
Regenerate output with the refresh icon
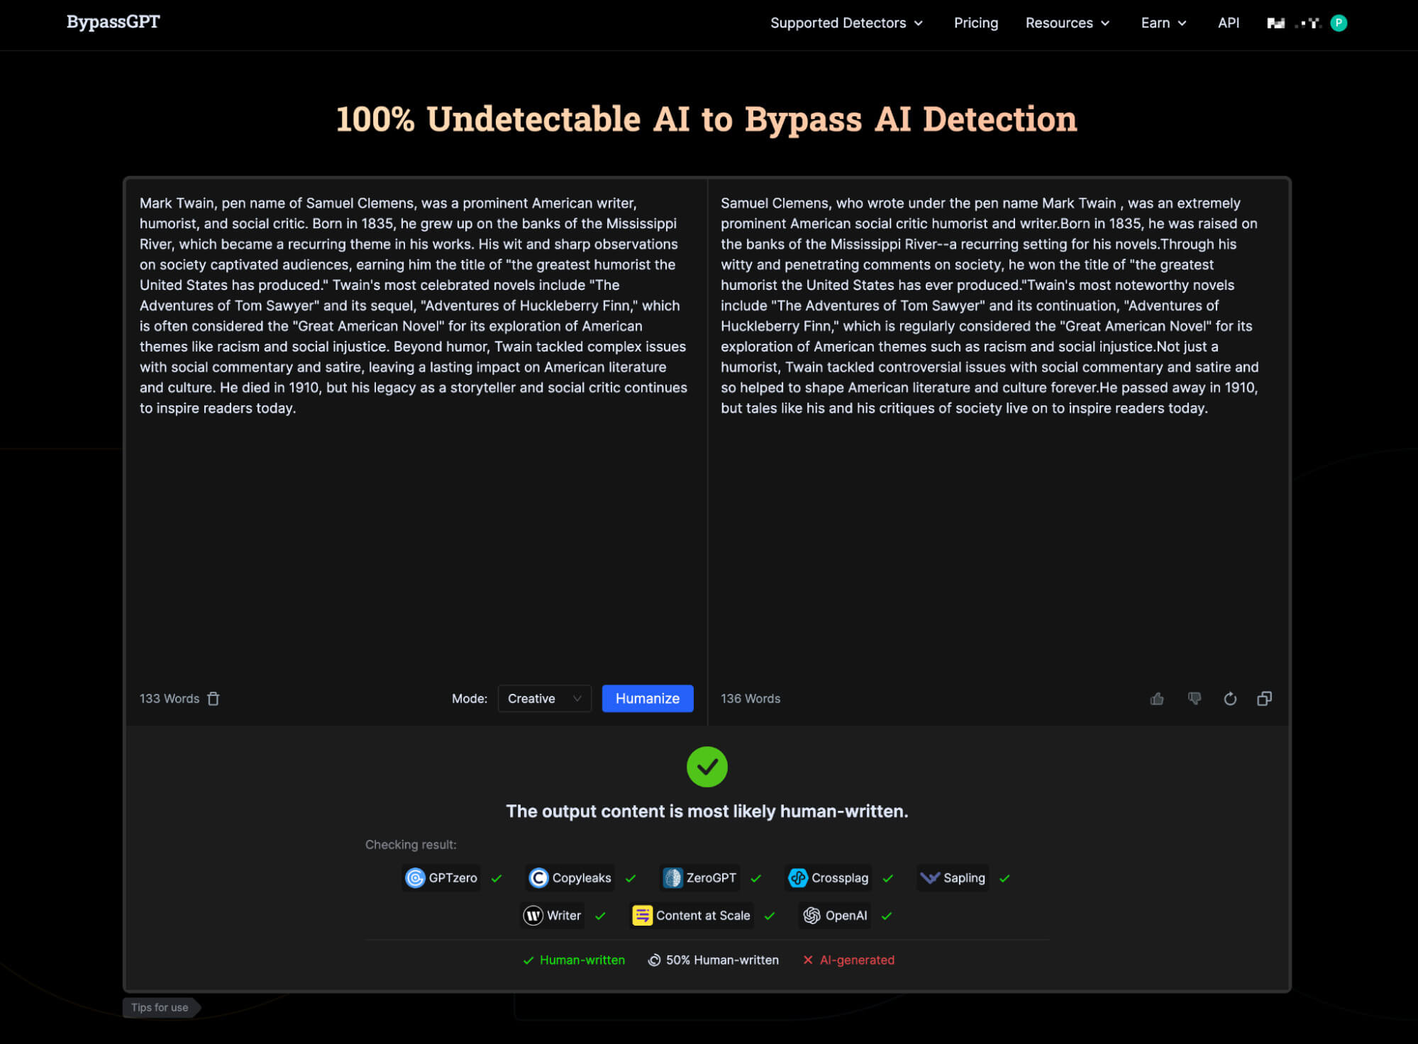[x=1230, y=699]
